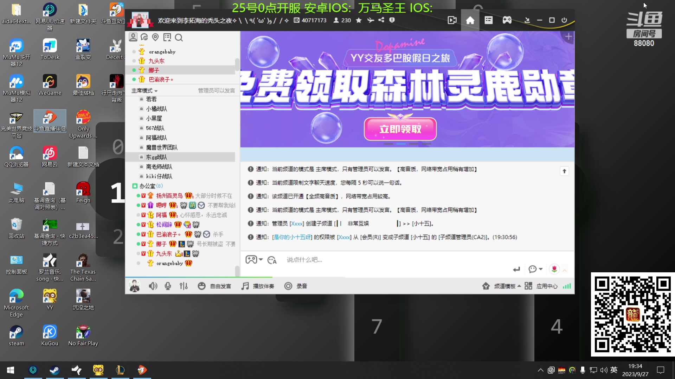Switch to the contacts person tab

pos(134,38)
